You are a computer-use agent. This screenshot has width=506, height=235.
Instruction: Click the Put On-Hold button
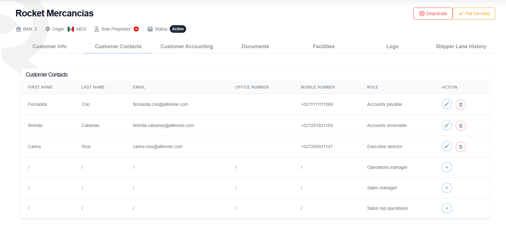[474, 14]
